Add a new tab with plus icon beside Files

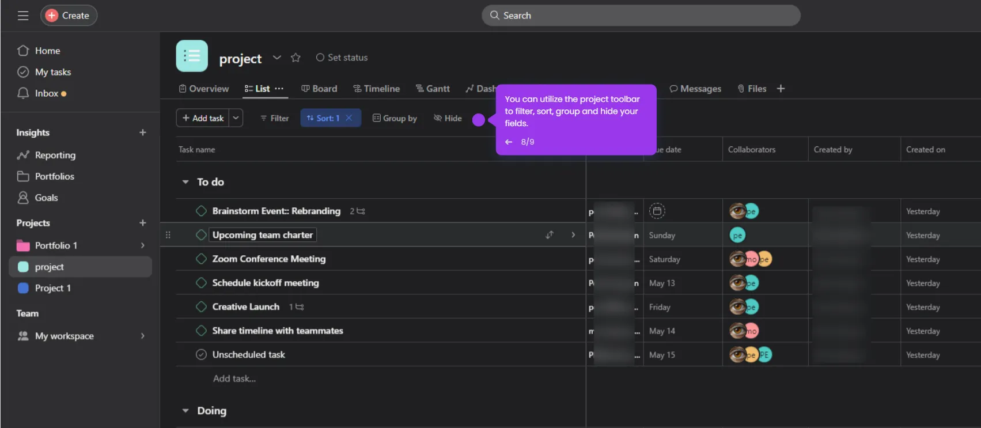click(x=781, y=89)
